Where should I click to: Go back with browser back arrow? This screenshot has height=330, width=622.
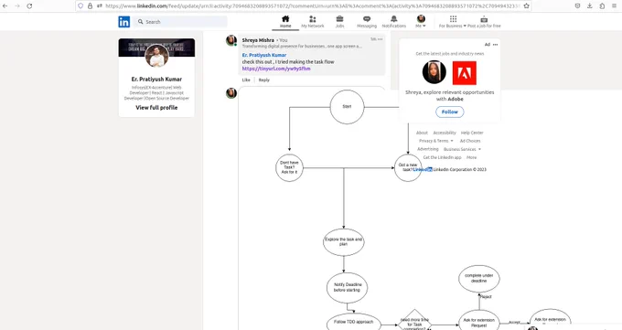(x=5, y=6)
